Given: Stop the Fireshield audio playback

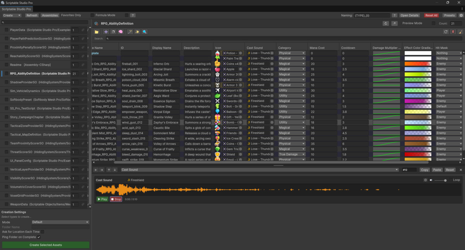Looking at the screenshot, I should (x=115, y=199).
